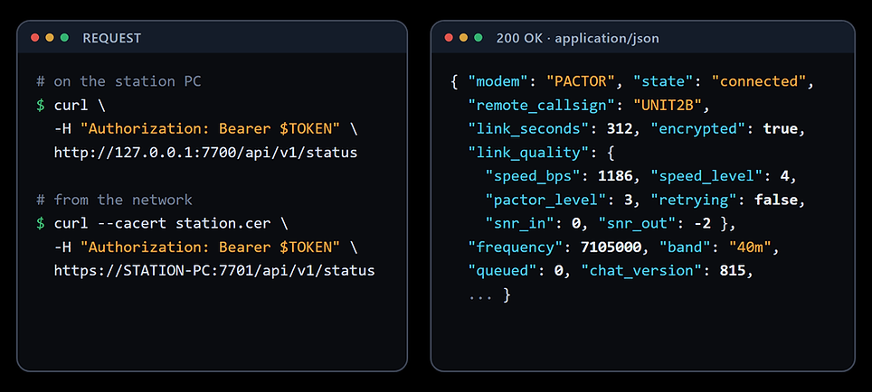The height and width of the screenshot is (392, 872).
Task: Click the "pactor_level" key
Action: [545, 200]
